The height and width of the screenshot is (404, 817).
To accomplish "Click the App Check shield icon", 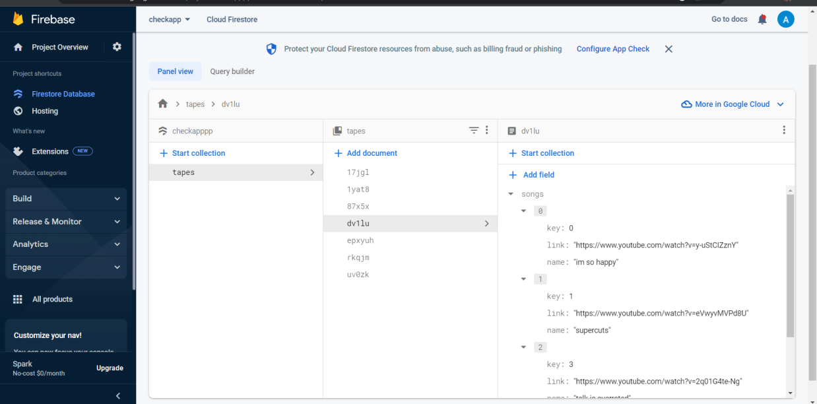I will coord(271,49).
